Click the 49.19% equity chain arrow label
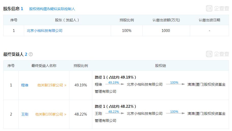232x131 pixels. [114, 83]
